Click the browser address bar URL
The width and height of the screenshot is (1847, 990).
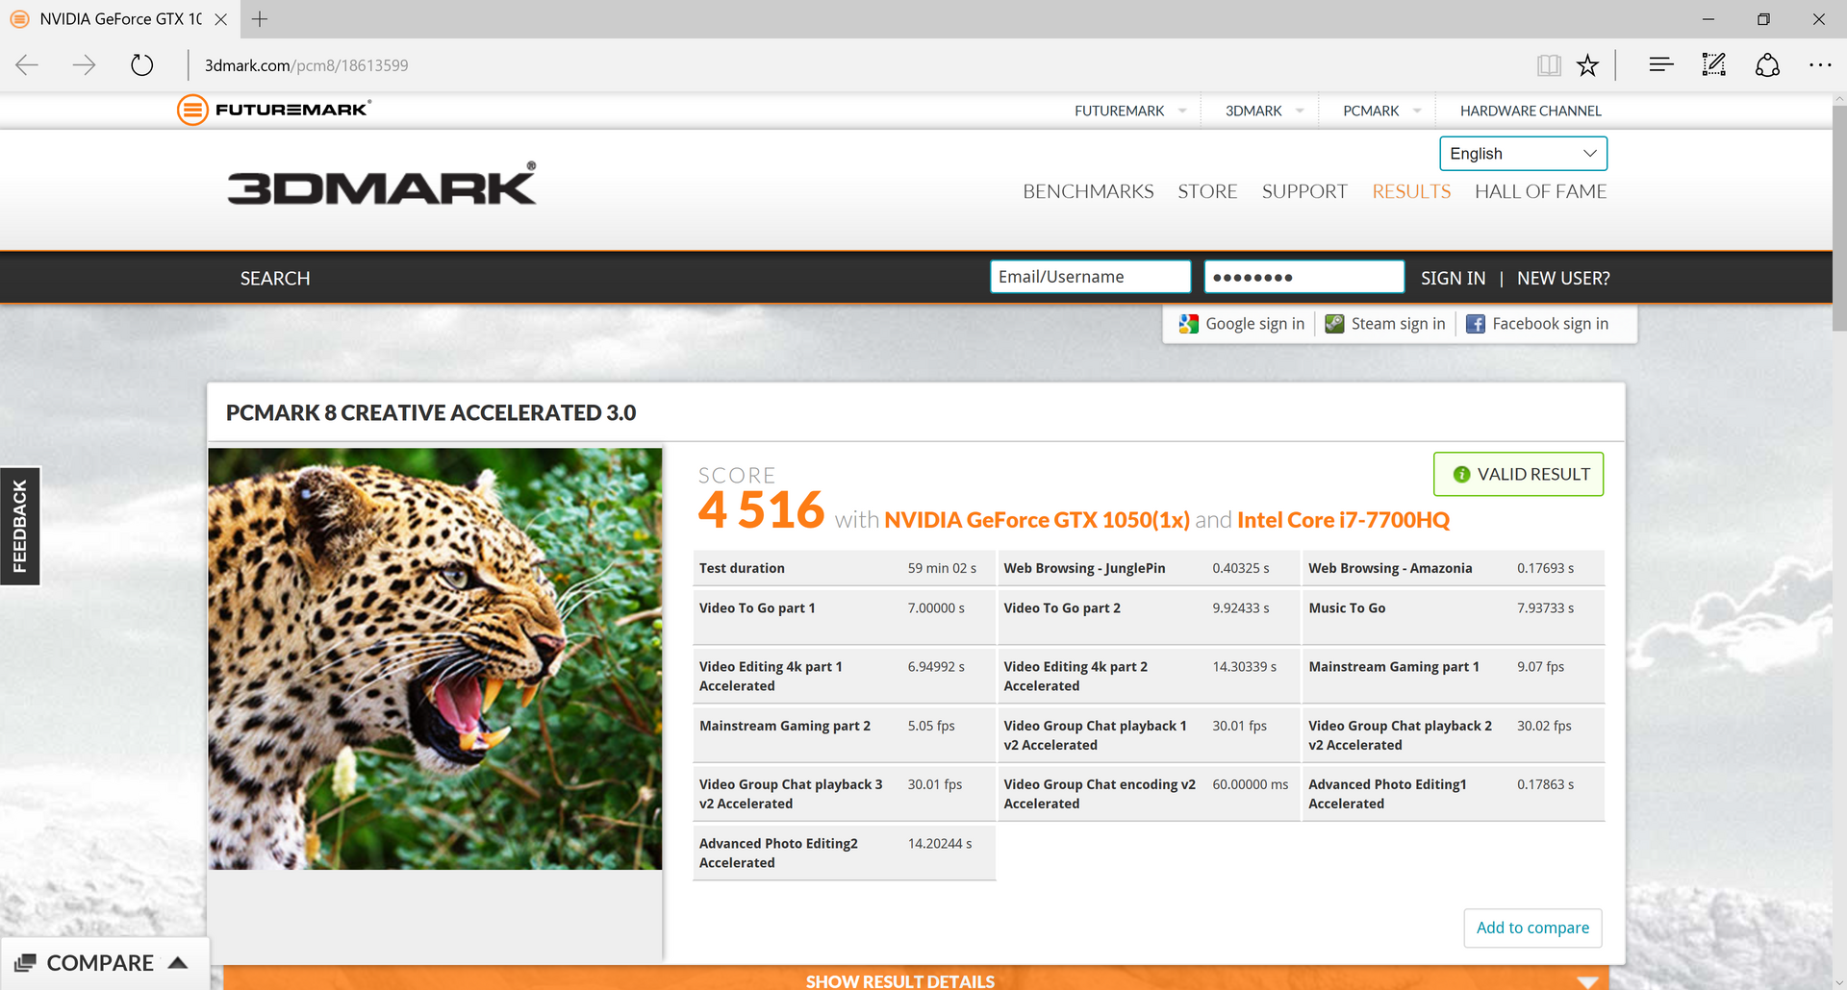click(x=306, y=65)
